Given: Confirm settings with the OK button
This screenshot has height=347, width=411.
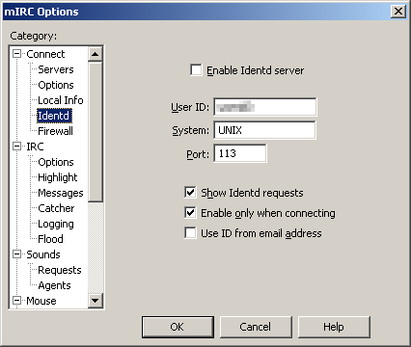Looking at the screenshot, I should (178, 327).
